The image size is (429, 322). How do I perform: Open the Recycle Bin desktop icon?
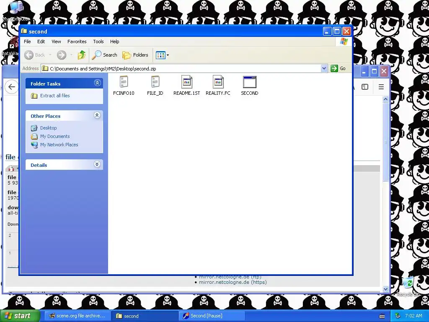click(x=408, y=286)
